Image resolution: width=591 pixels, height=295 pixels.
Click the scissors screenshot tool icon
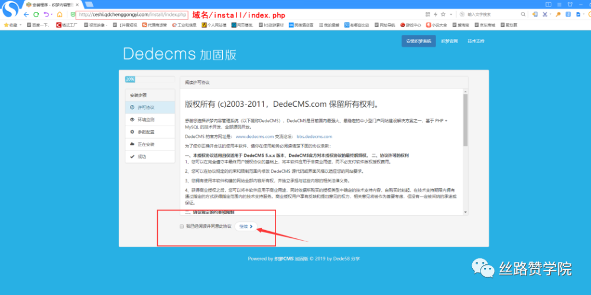pos(545,14)
